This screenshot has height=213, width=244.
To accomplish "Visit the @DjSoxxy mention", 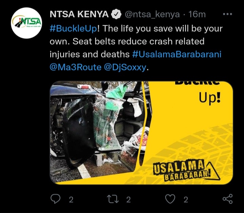I will pyautogui.click(x=125, y=67).
